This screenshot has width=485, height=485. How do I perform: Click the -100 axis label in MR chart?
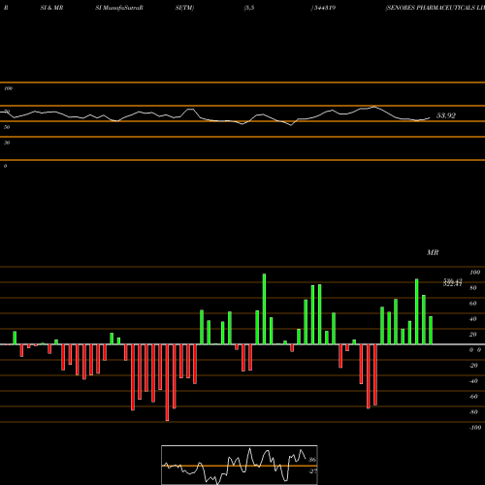point(474,428)
